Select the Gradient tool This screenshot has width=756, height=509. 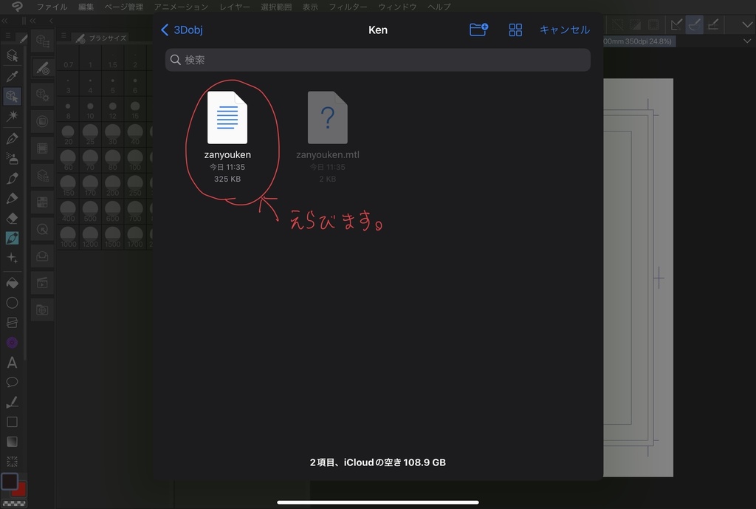point(12,442)
